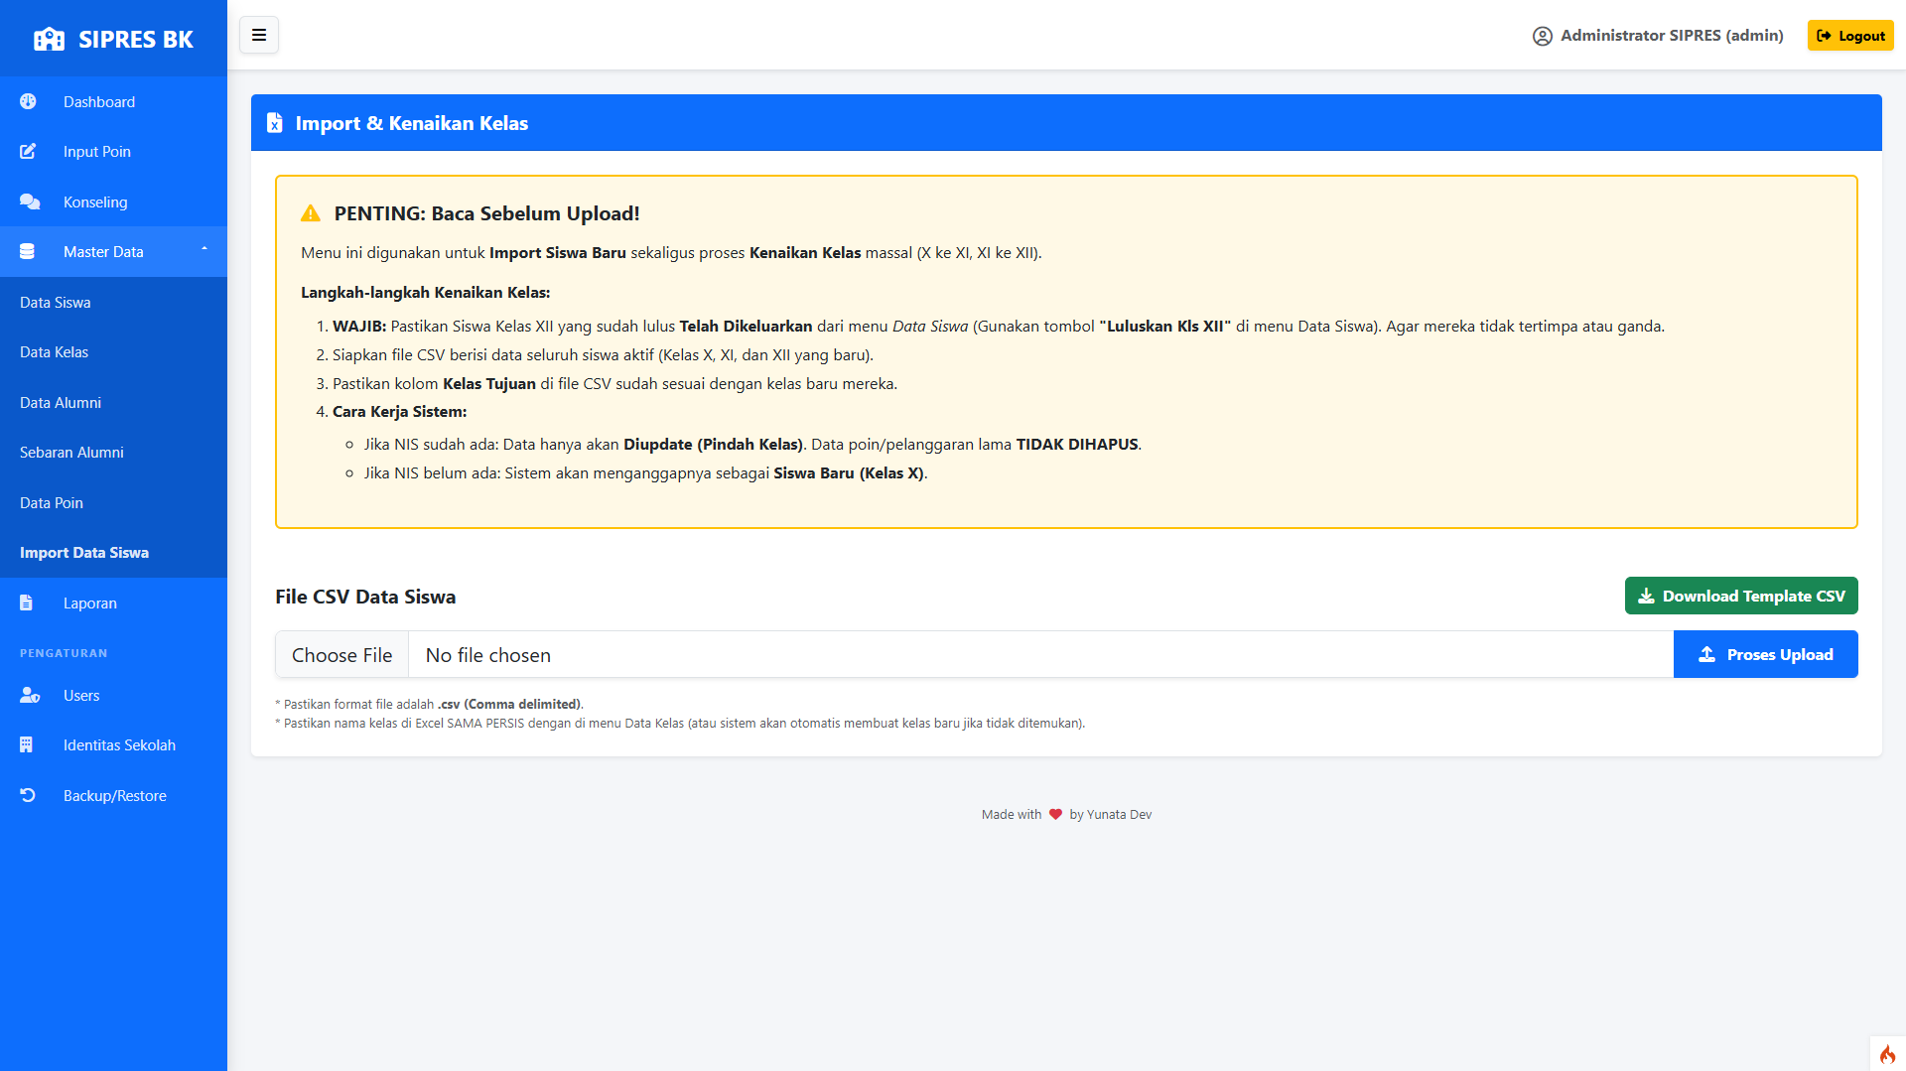Screen dimensions: 1906x1071
Task: Navigate to Data Poin
Action: (x=52, y=503)
